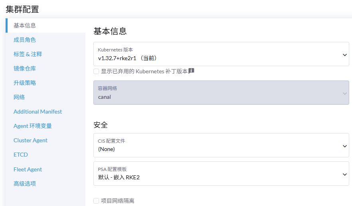Go to the 高级选项 tab

(x=25, y=184)
